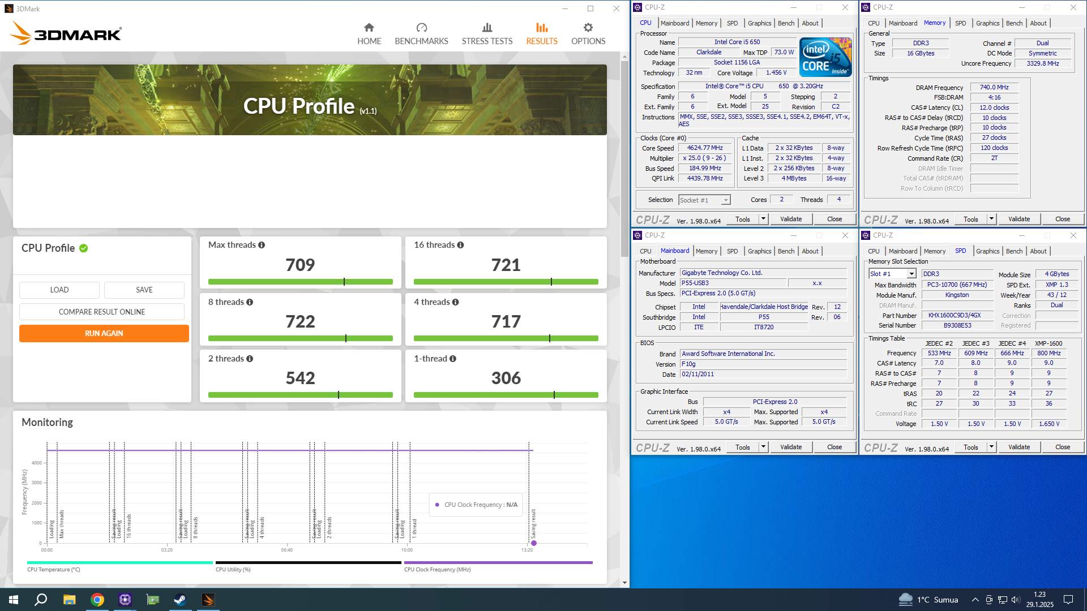Click the SAVE result button
Viewport: 1087px width, 611px height.
(144, 290)
